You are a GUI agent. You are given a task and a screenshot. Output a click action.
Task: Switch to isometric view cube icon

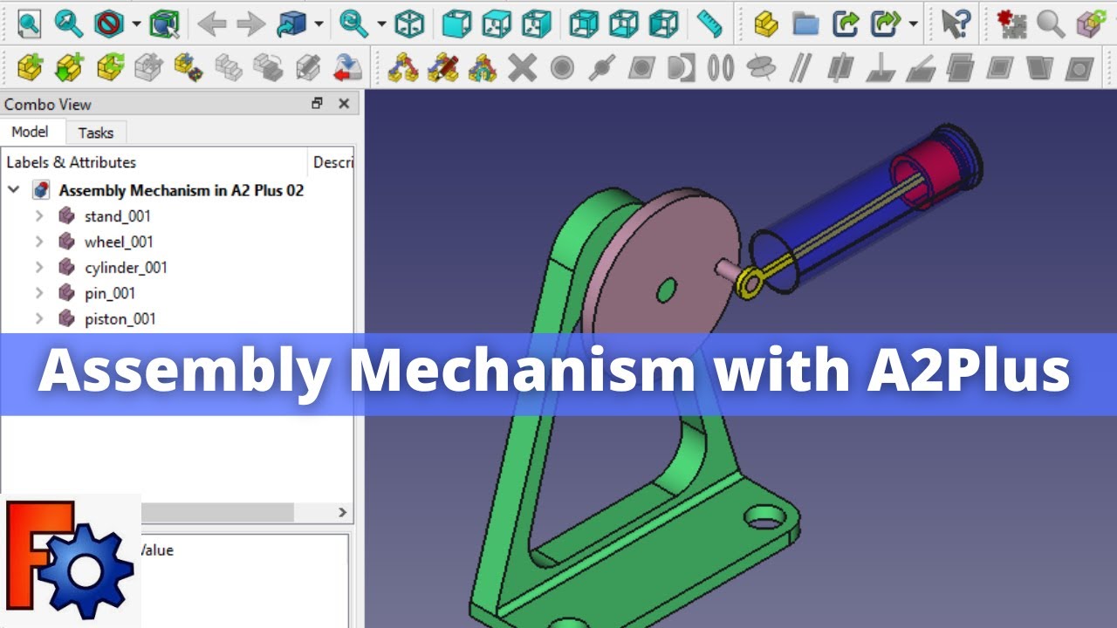click(x=409, y=24)
